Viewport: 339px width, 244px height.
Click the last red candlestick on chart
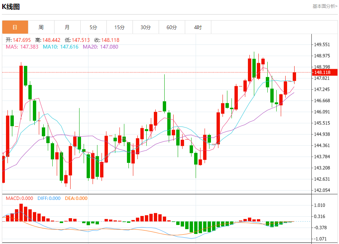[x=294, y=77]
